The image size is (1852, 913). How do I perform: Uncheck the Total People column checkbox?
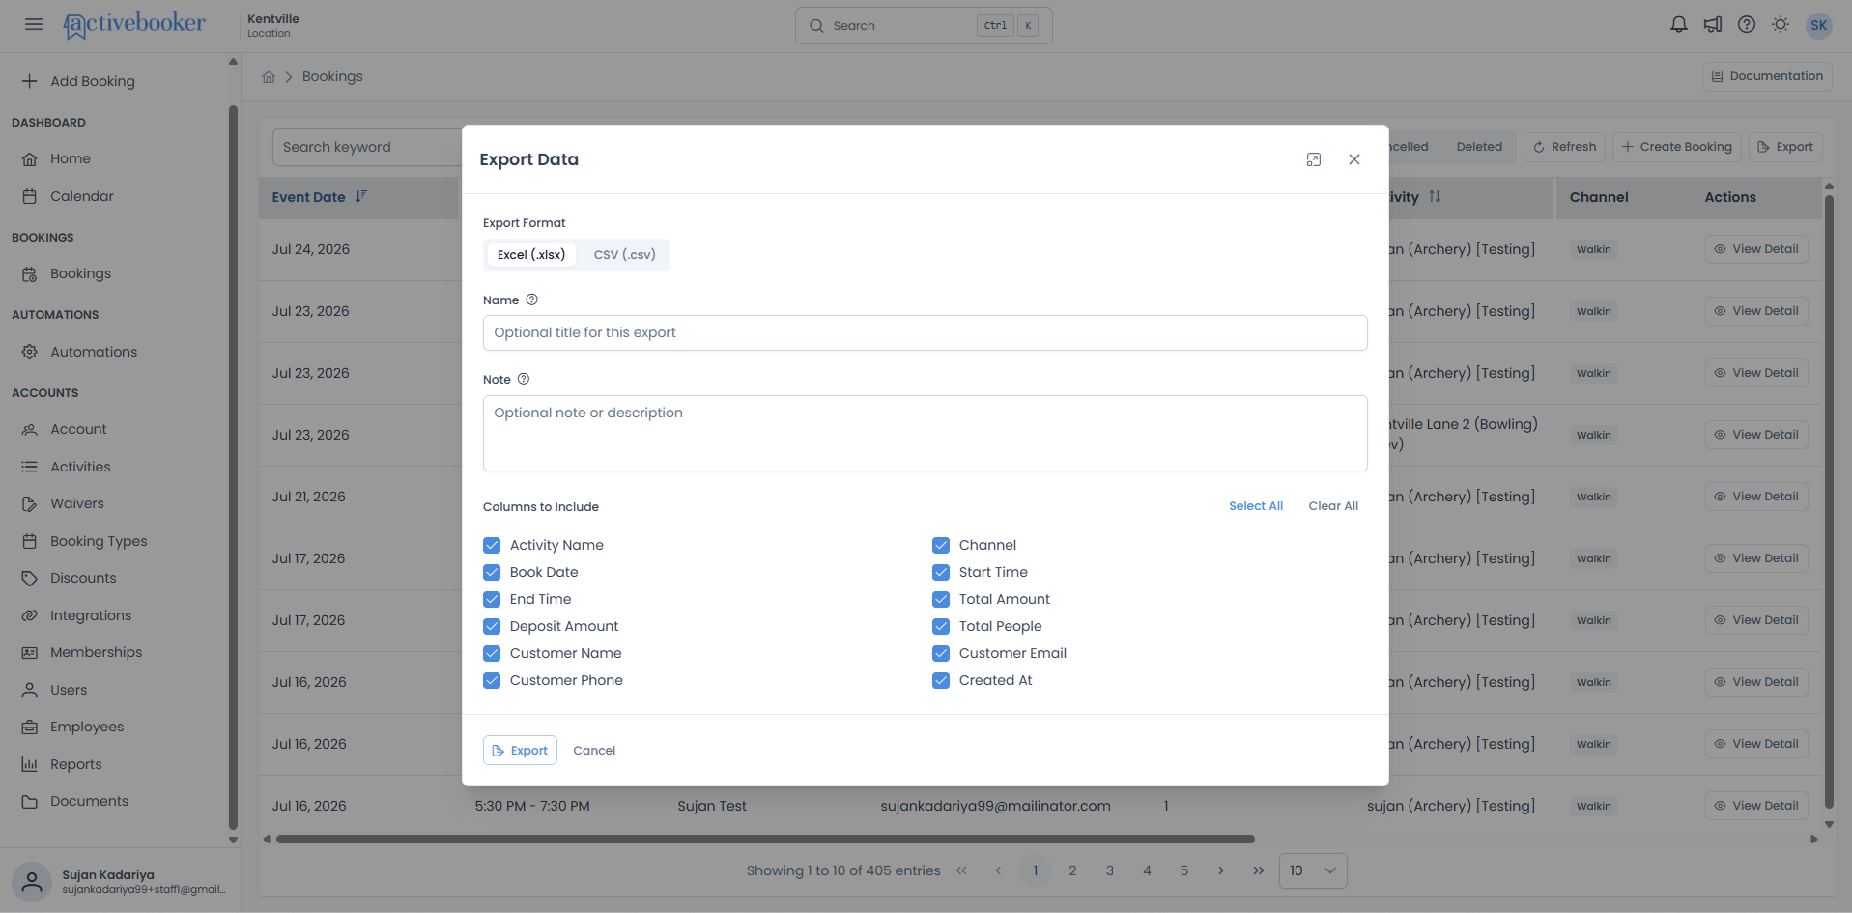point(941,626)
